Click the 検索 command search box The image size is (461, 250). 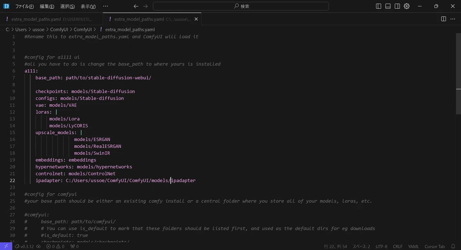[x=241, y=6]
